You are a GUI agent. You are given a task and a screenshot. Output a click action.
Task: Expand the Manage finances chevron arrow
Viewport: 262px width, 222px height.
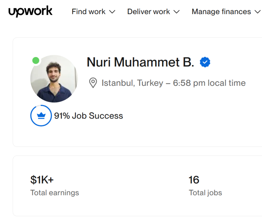257,12
